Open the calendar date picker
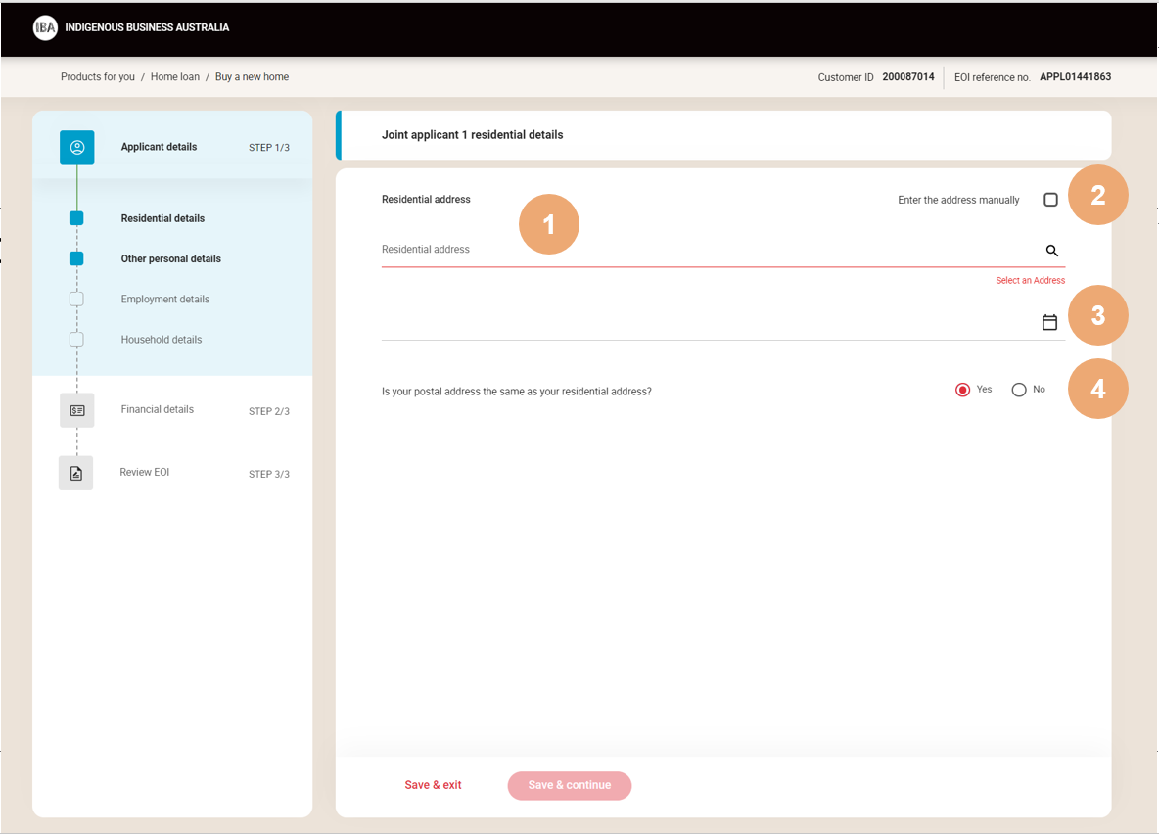 tap(1048, 321)
